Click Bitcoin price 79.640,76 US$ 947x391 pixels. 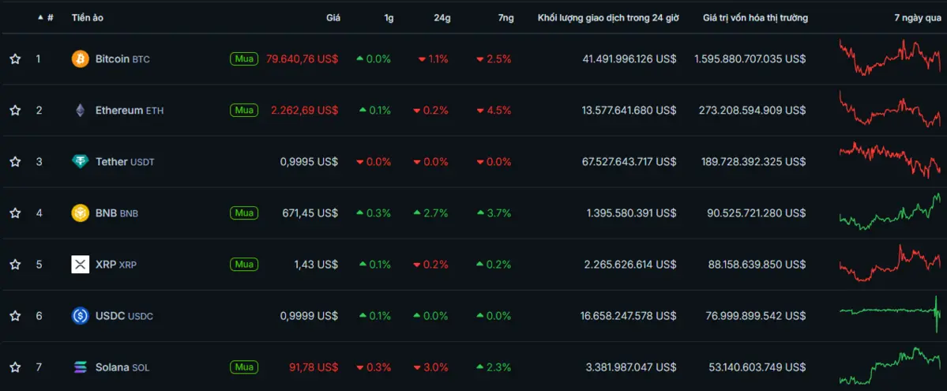click(302, 59)
